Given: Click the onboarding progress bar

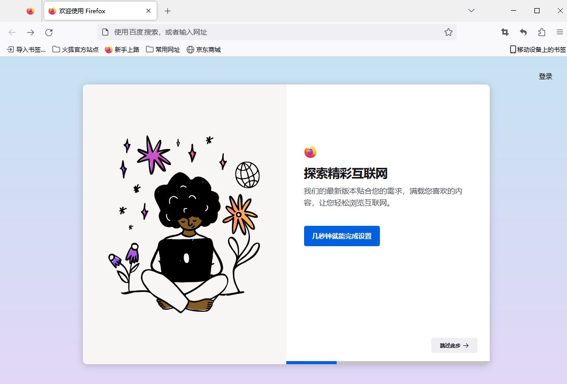Looking at the screenshot, I should [x=387, y=362].
